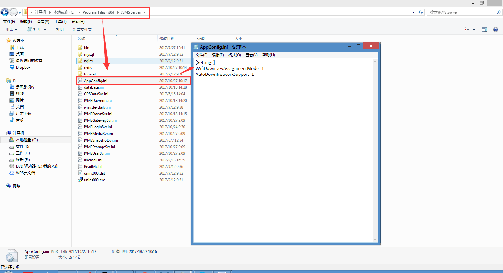Open the 格式(O) menu in Notepad
The width and height of the screenshot is (503, 273).
click(235, 55)
